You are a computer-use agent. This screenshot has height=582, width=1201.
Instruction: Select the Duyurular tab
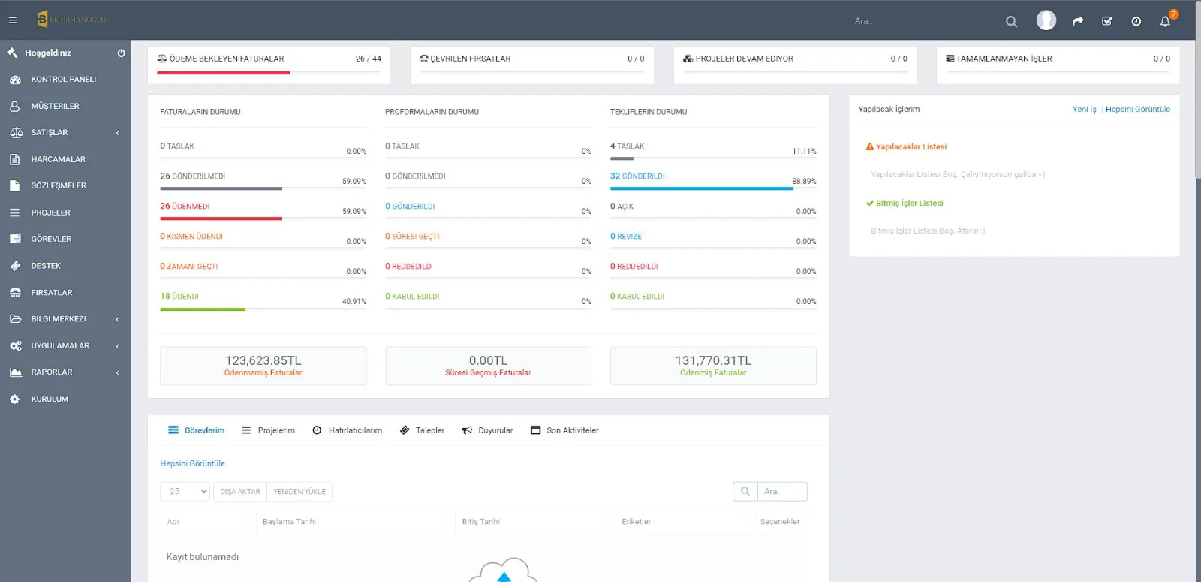tap(487, 430)
